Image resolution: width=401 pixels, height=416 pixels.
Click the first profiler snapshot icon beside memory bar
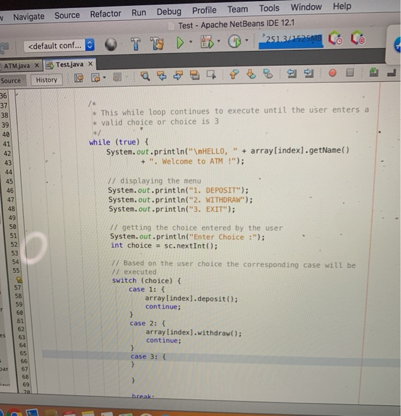[x=335, y=39]
